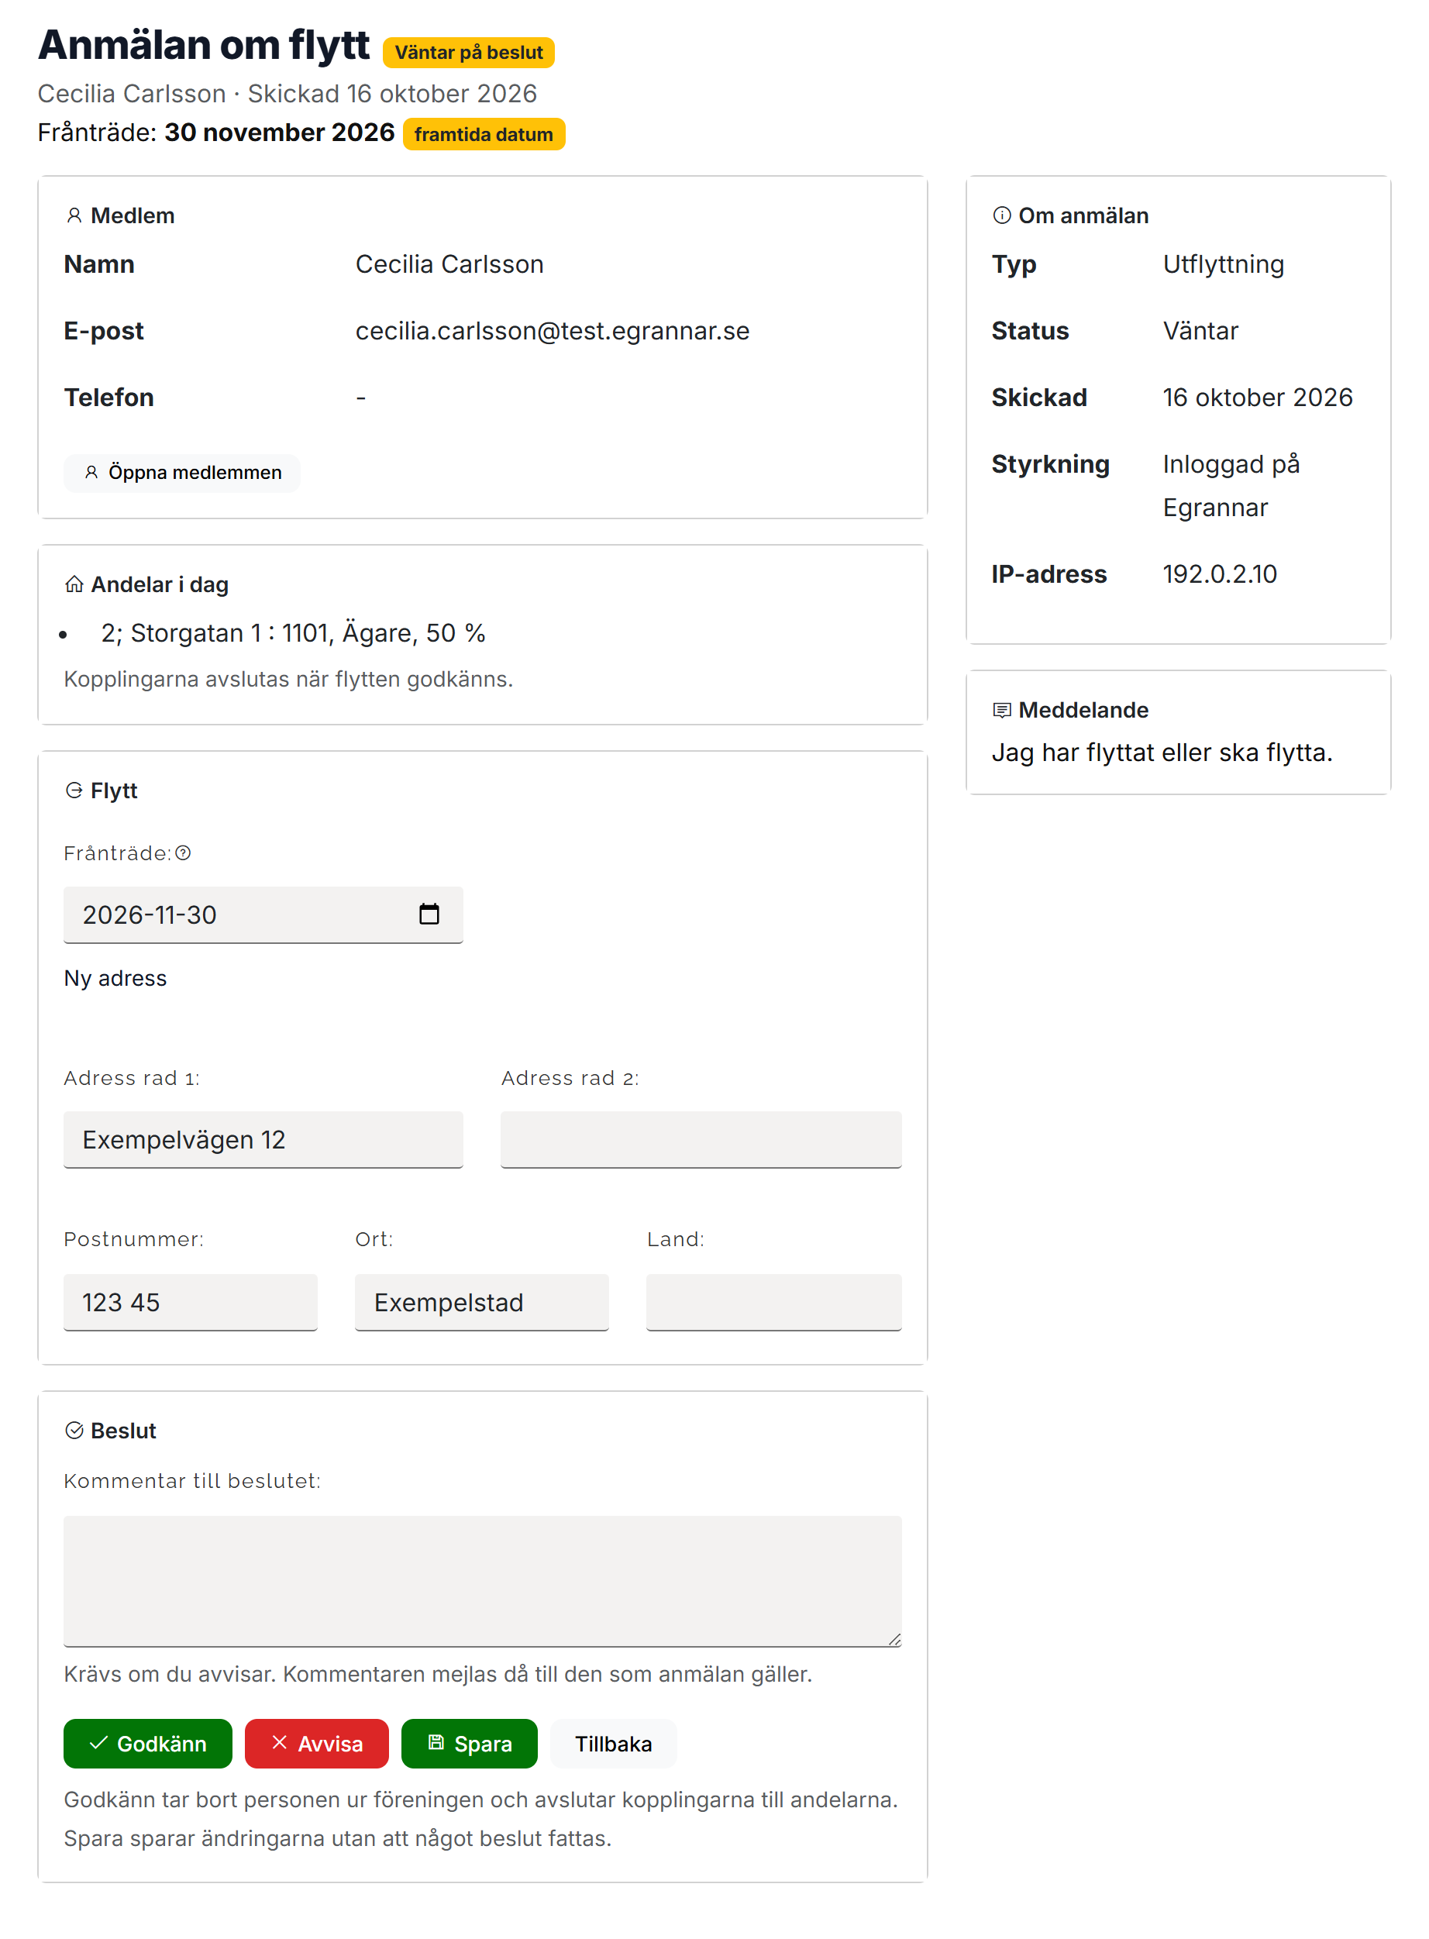Click the Frånträde date field 2026-11-30

point(263,915)
